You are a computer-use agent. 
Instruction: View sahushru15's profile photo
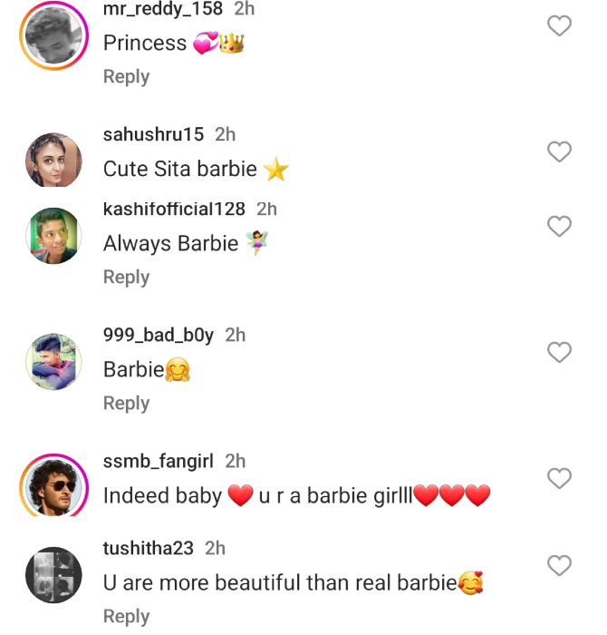[x=53, y=161]
